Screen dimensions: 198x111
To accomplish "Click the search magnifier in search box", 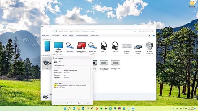I will tap(153, 31).
